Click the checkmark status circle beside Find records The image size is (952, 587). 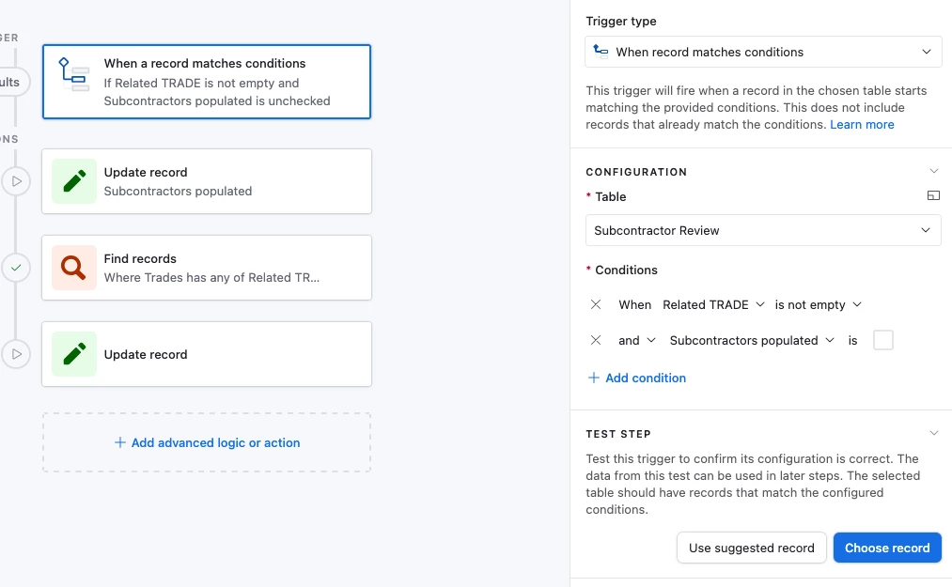tap(16, 268)
